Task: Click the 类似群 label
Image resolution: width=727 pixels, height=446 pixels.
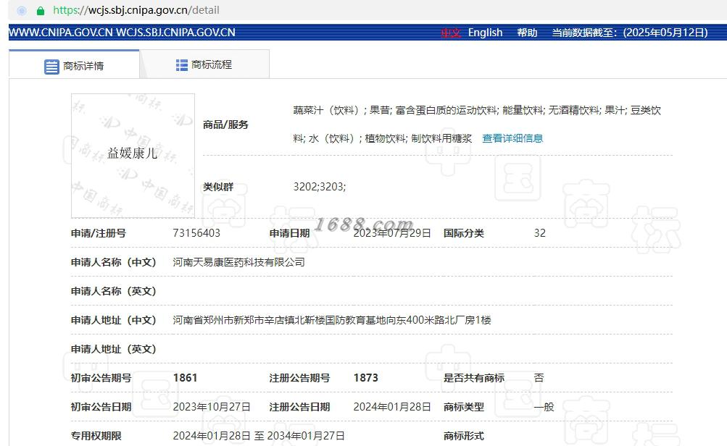Action: [218, 187]
